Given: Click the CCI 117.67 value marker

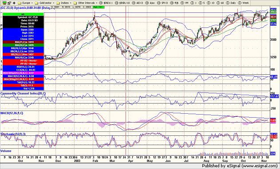Looking at the screenshot, I should click(275, 96).
